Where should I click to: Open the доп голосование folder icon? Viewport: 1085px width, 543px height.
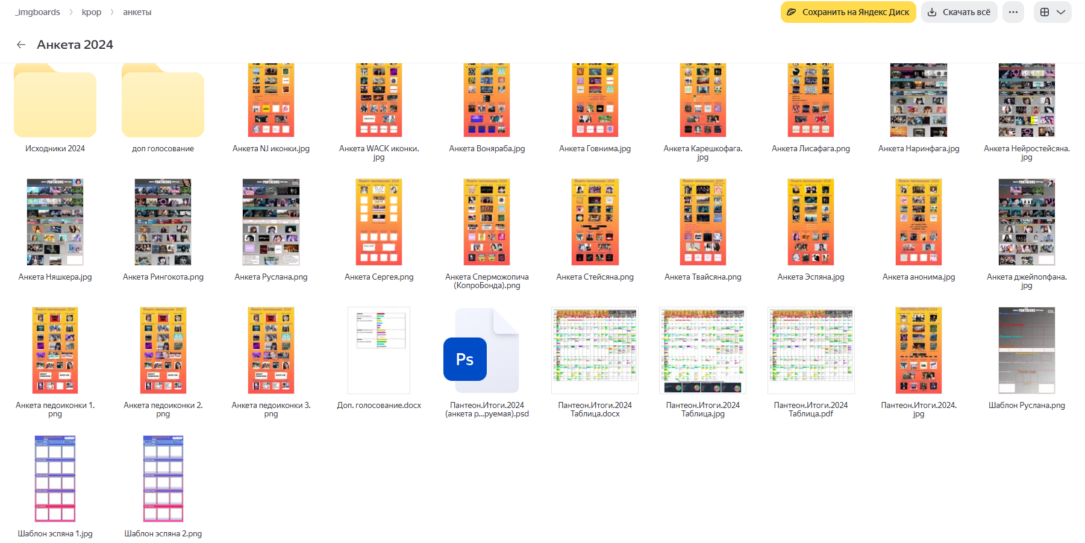coord(163,101)
